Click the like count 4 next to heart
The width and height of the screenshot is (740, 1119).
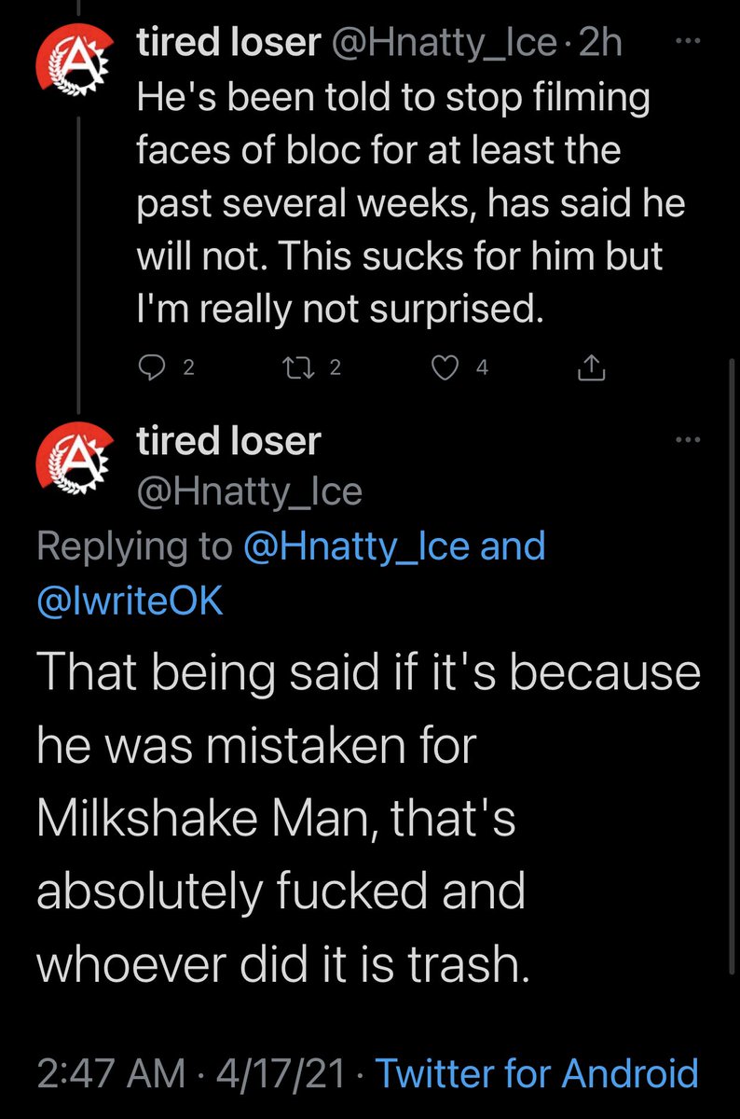(x=482, y=368)
